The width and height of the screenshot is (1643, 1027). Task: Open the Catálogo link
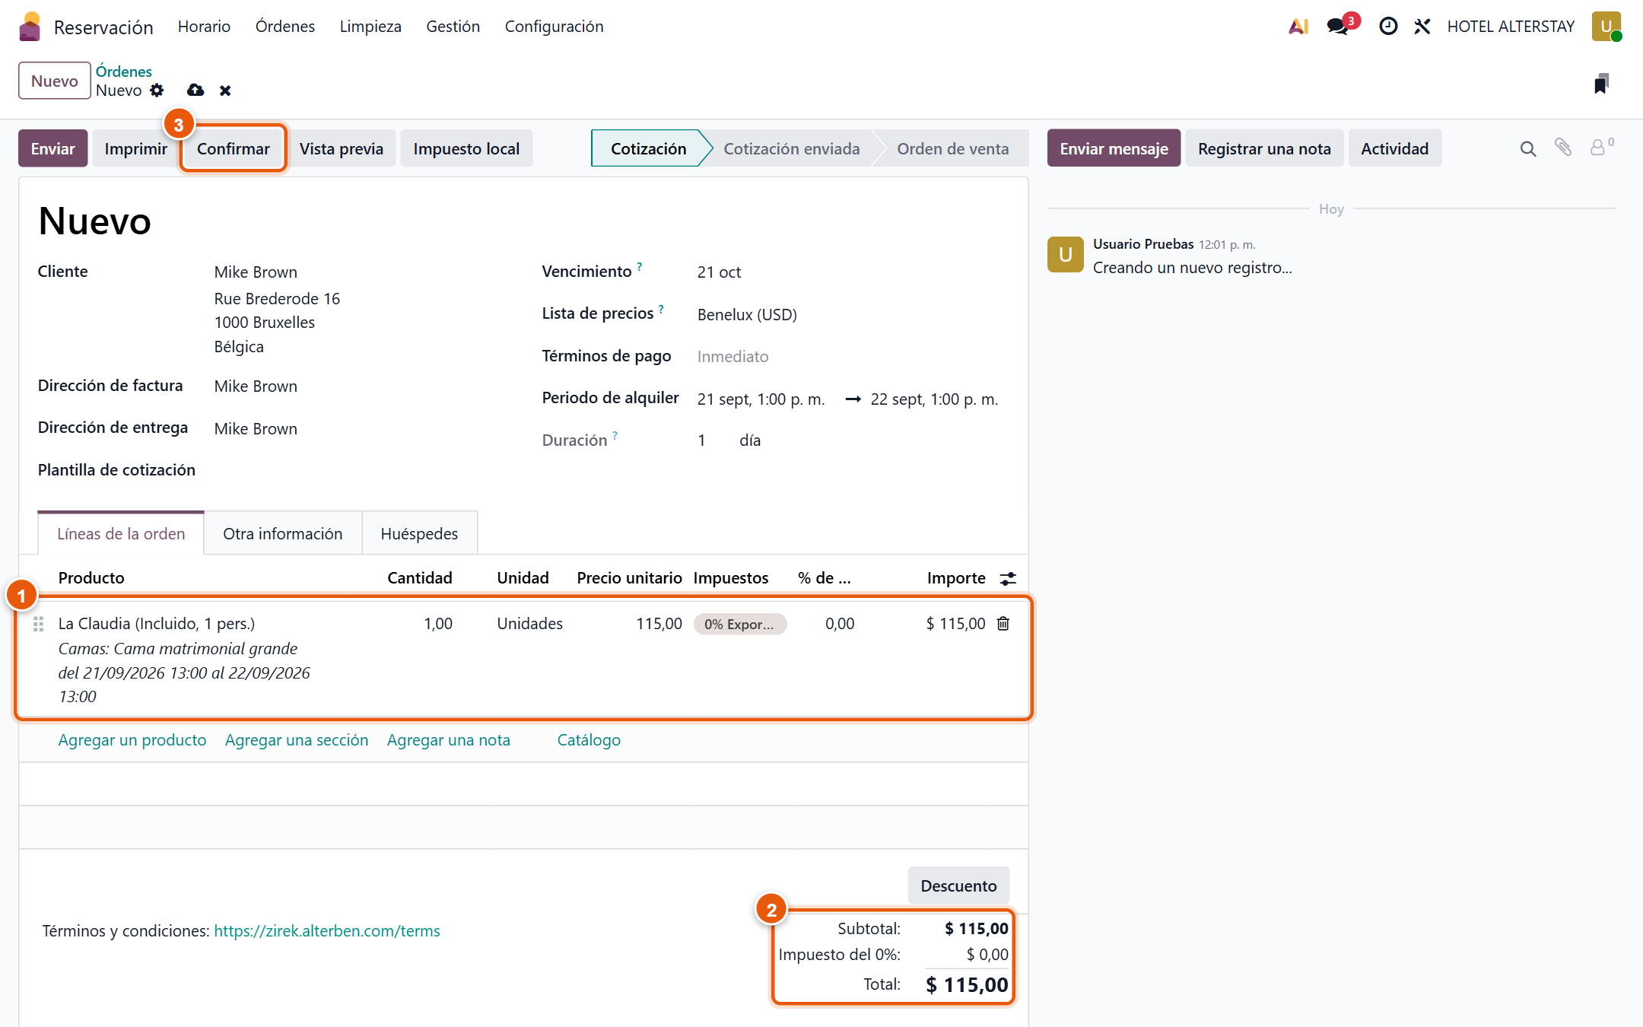[x=589, y=740]
